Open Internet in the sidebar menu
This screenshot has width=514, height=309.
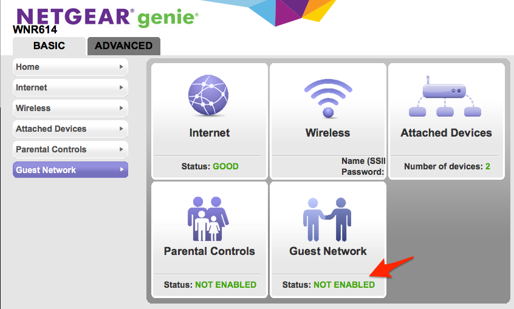coord(70,87)
